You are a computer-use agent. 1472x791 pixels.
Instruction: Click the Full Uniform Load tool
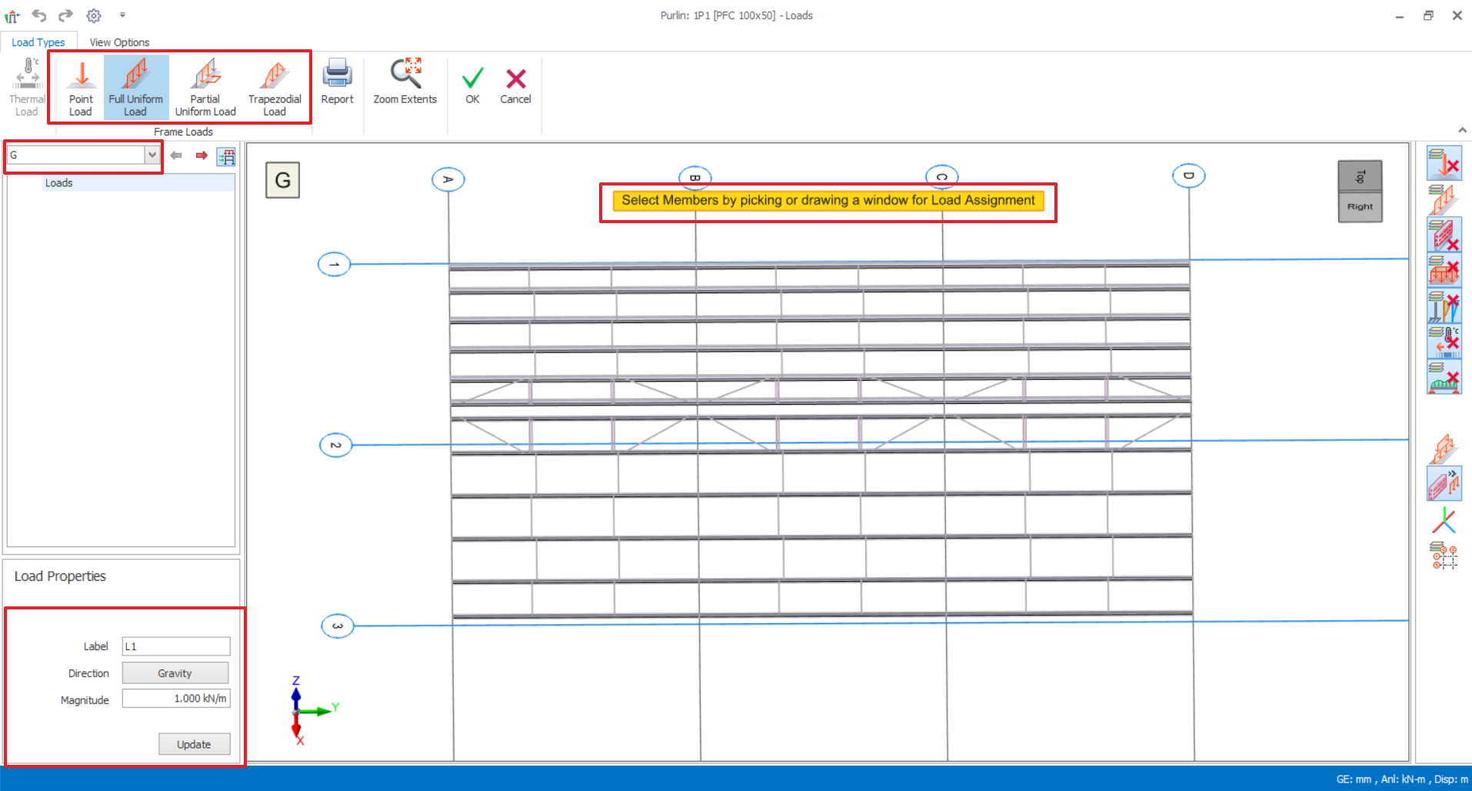136,87
